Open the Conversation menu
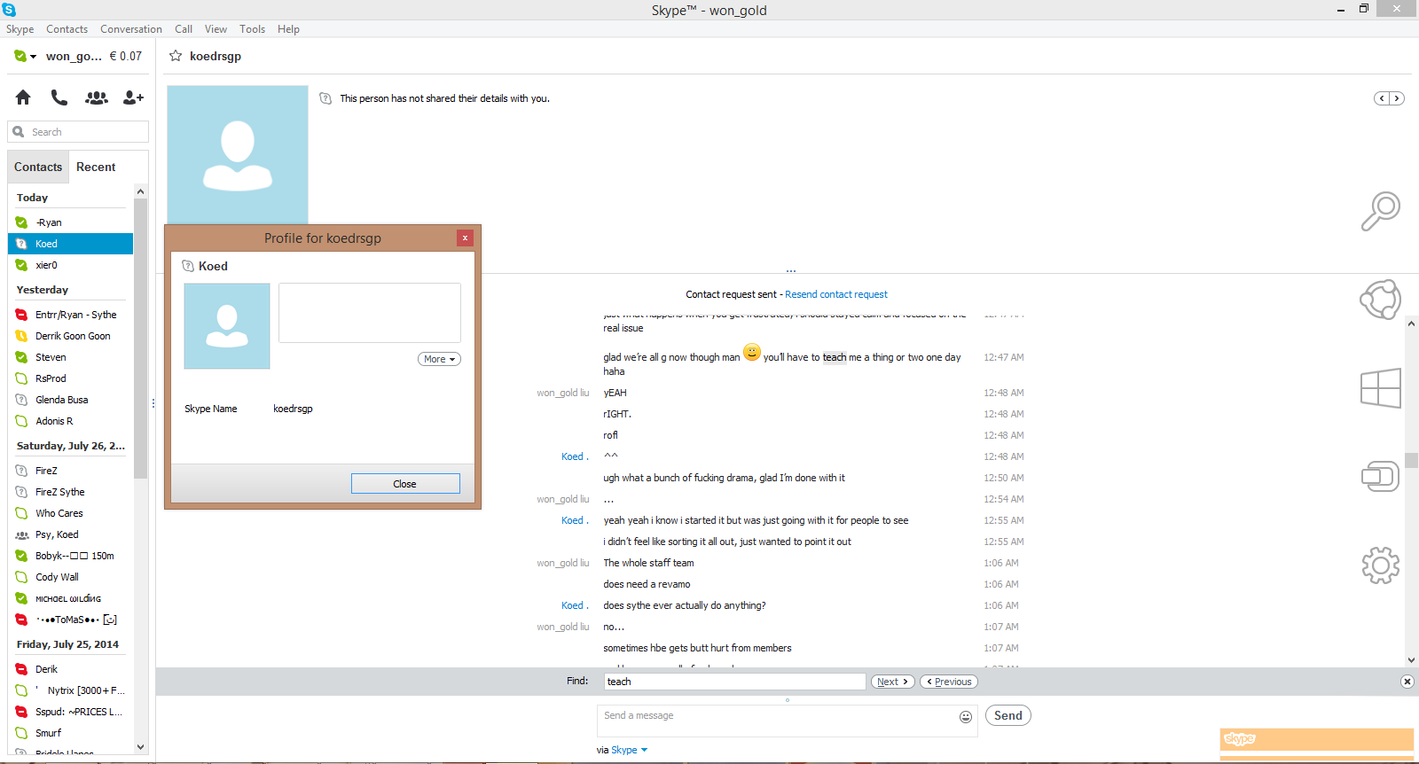This screenshot has height=764, width=1419. pos(131,29)
